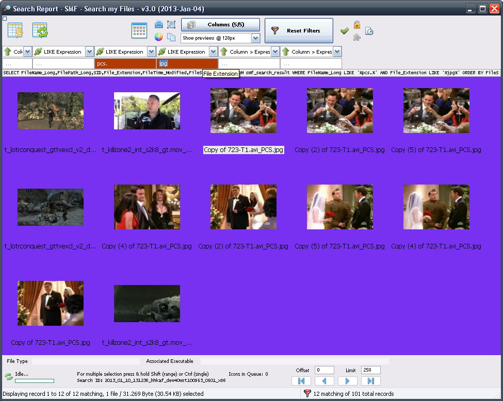
Task: Click the Search ID text
Action: [x=151, y=380]
